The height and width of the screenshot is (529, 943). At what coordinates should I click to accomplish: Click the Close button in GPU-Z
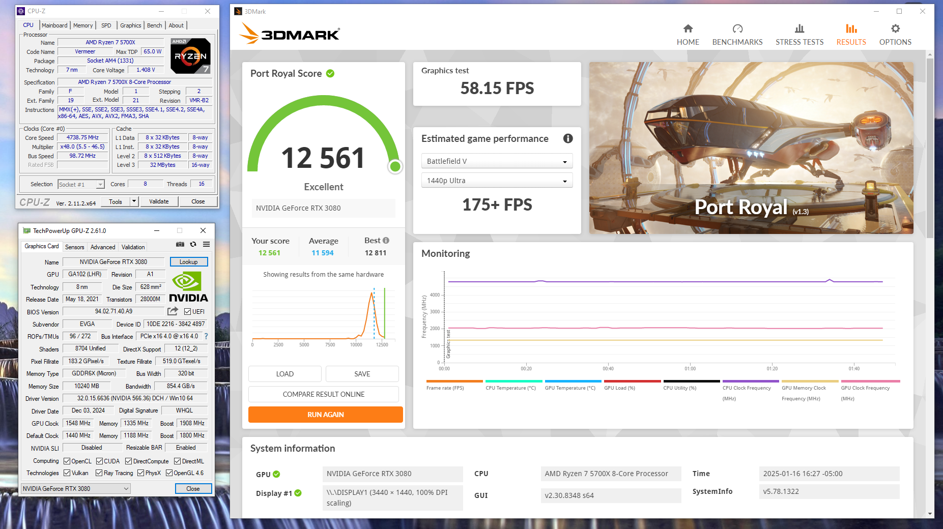(193, 489)
